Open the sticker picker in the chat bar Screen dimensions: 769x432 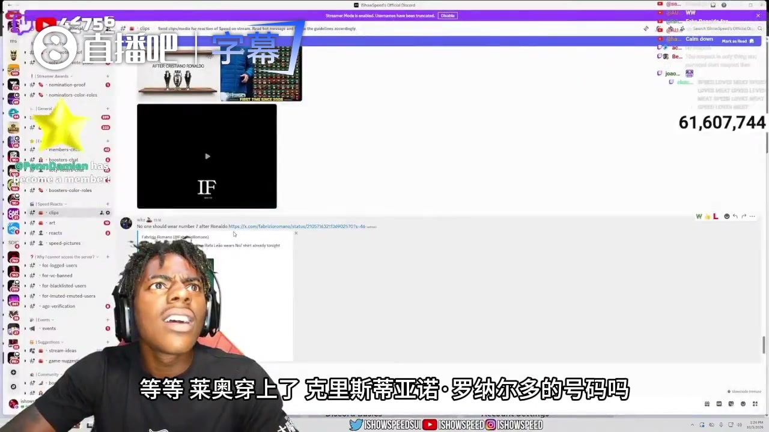tap(731, 404)
